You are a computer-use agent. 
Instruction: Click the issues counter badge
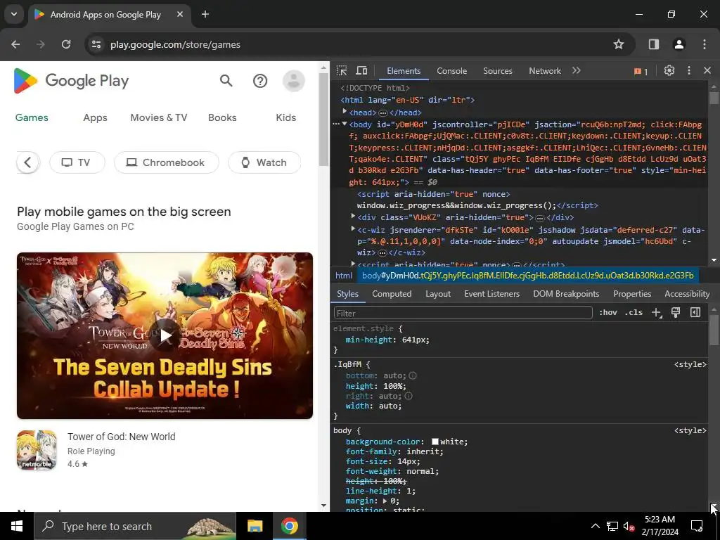[x=641, y=71]
